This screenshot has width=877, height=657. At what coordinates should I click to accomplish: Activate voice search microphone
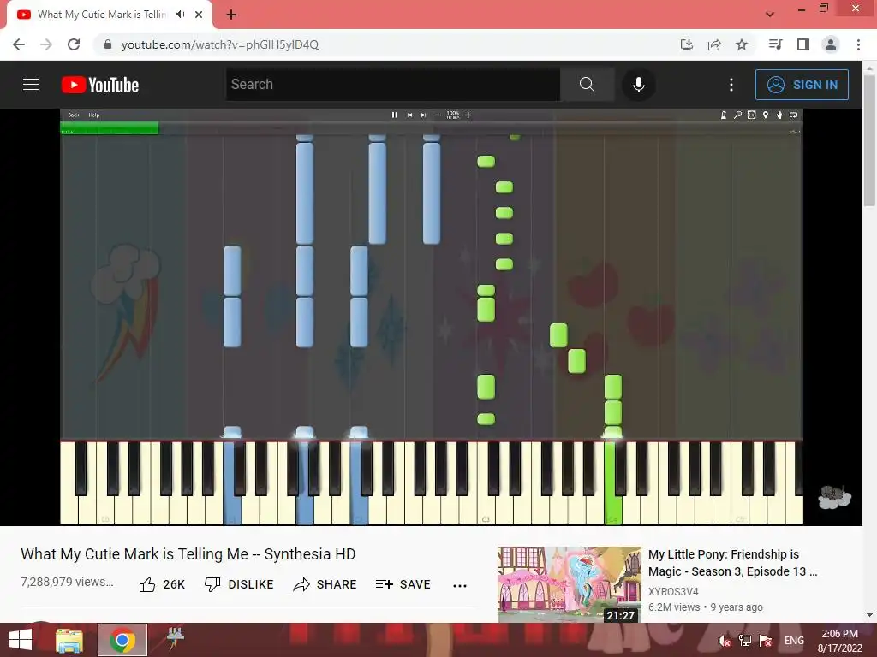639,85
